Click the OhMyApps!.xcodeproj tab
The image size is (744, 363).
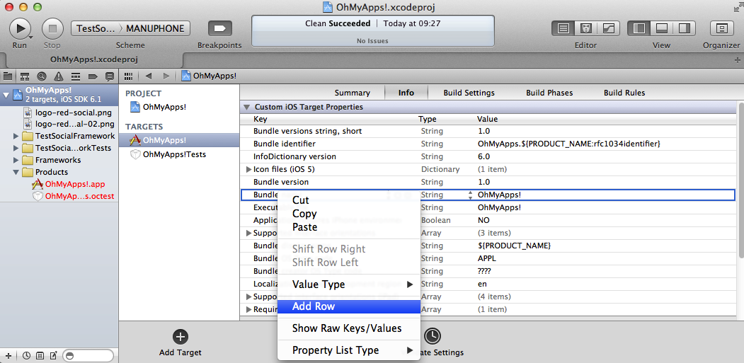tap(94, 59)
